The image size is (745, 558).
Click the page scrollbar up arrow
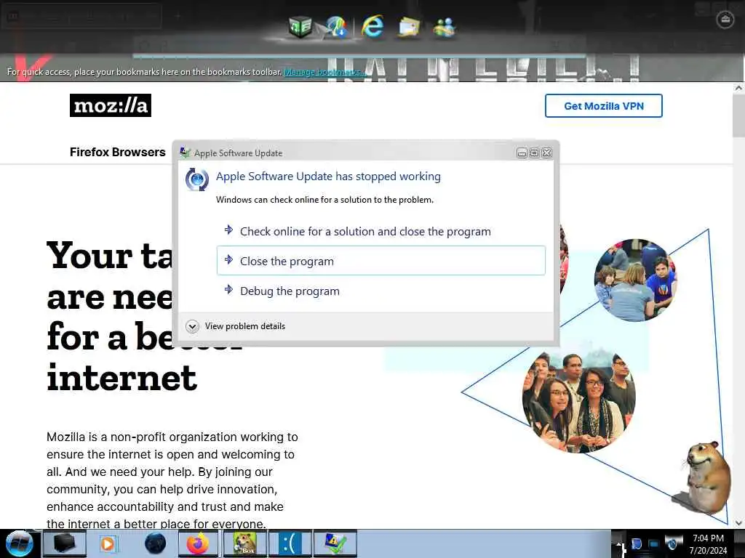pos(738,88)
